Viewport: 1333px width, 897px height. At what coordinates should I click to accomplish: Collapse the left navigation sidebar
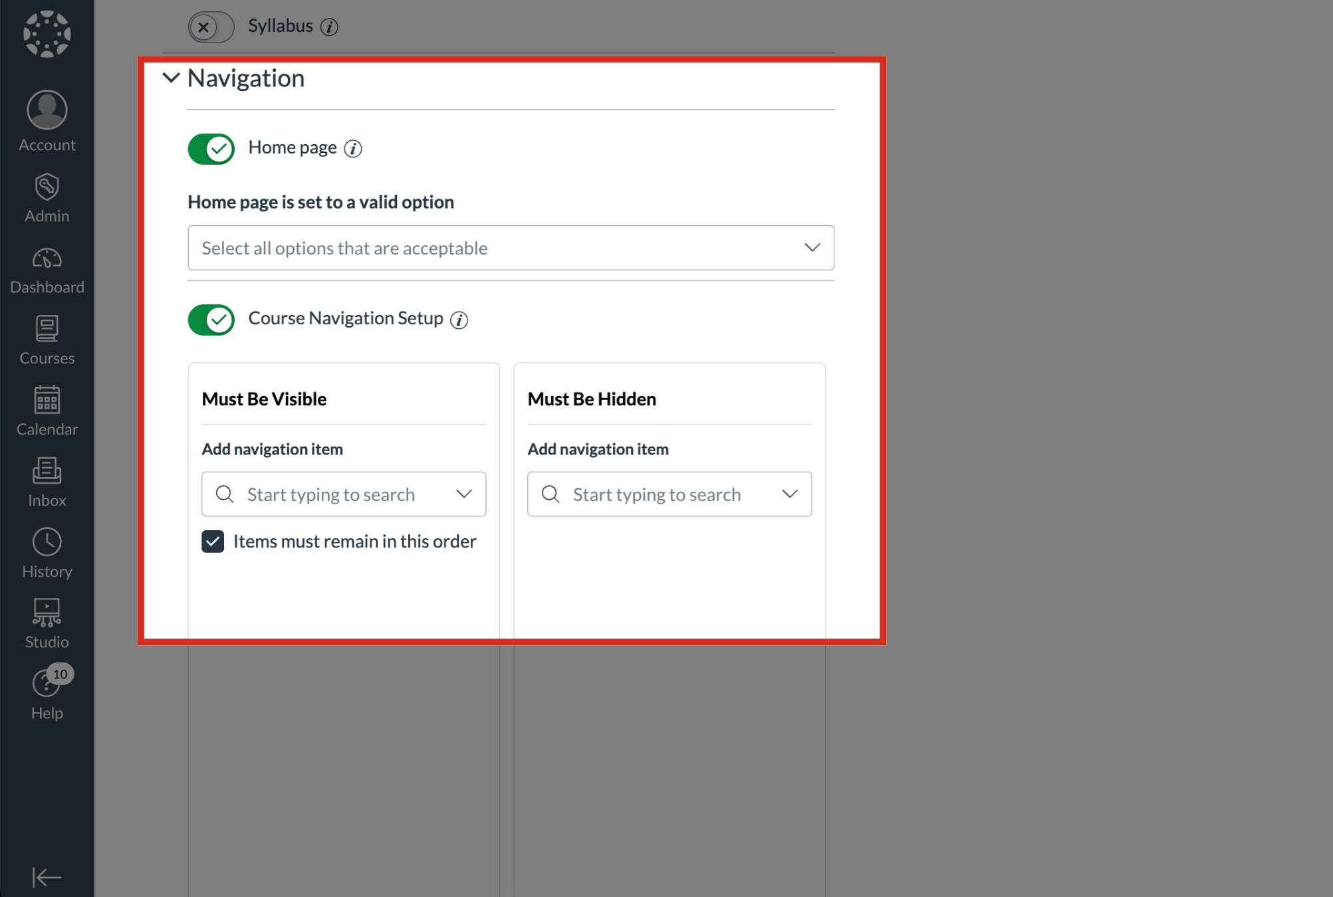click(47, 877)
